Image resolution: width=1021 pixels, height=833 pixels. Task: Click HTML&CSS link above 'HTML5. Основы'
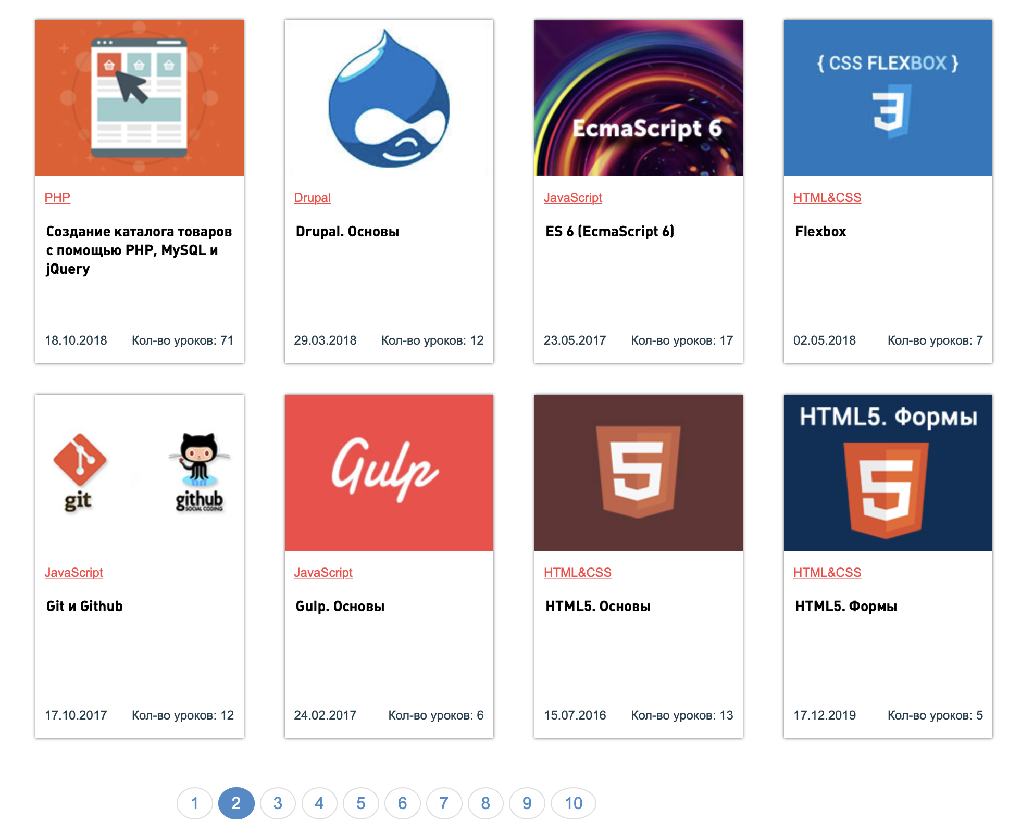click(x=578, y=573)
